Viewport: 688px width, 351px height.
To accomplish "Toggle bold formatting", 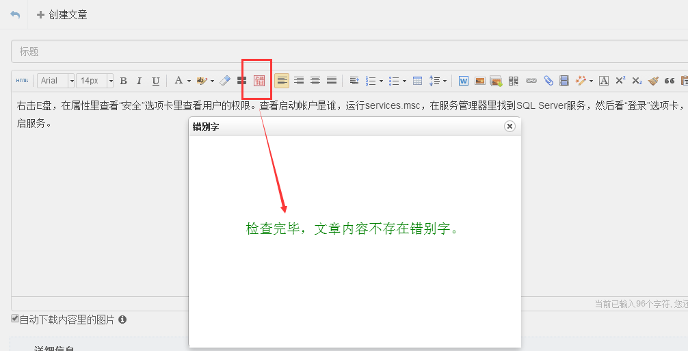I will [x=123, y=81].
